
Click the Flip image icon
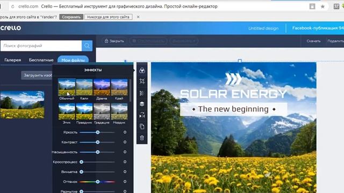142,115
